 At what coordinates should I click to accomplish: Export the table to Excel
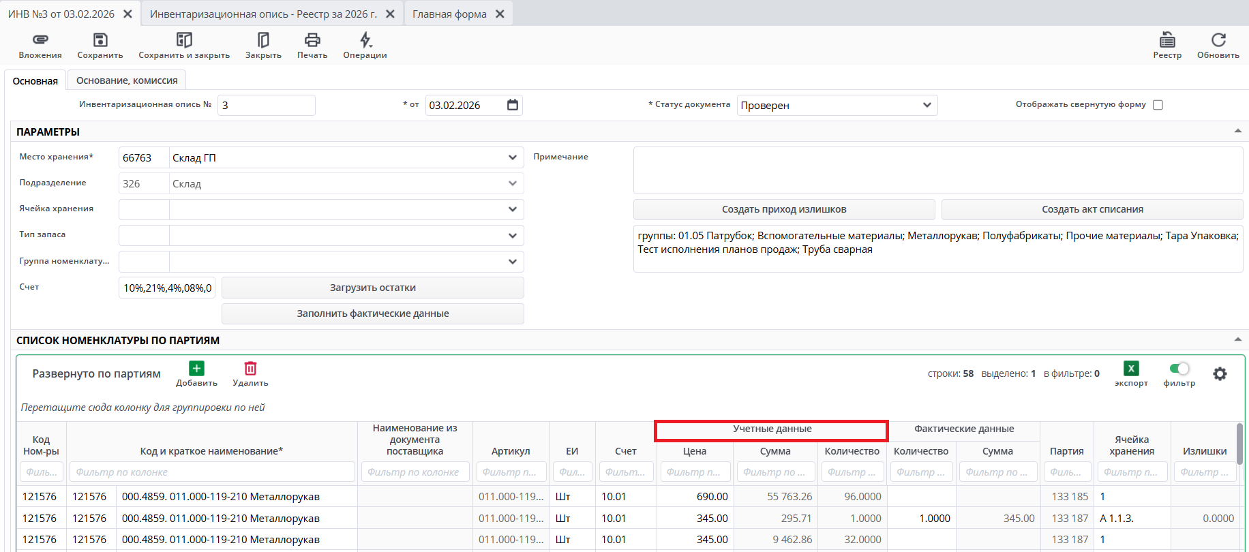(x=1131, y=369)
